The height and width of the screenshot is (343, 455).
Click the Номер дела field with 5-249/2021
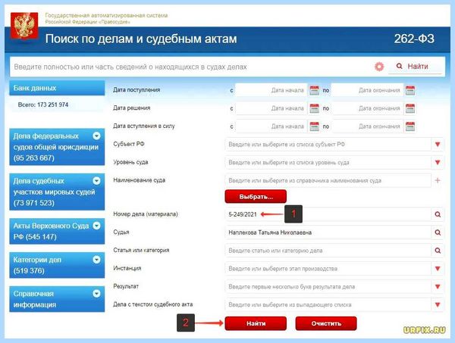coord(328,214)
